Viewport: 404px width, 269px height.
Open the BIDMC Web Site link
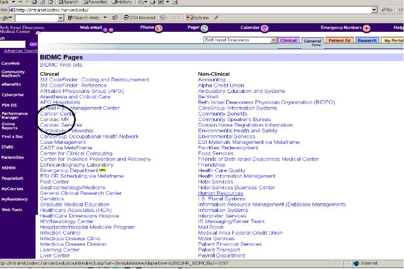point(61,65)
